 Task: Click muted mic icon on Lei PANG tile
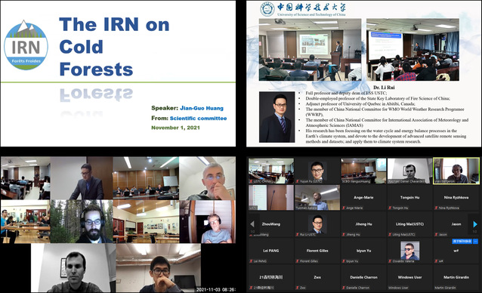coord(251,261)
